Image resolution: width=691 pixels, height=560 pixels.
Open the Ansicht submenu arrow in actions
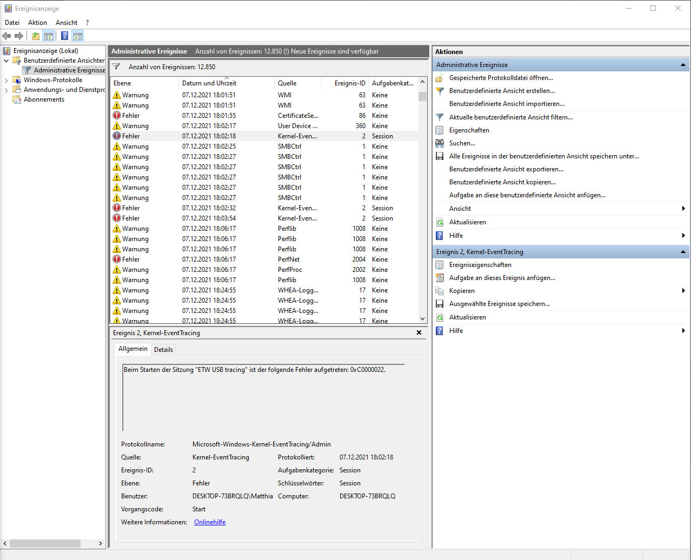(683, 209)
